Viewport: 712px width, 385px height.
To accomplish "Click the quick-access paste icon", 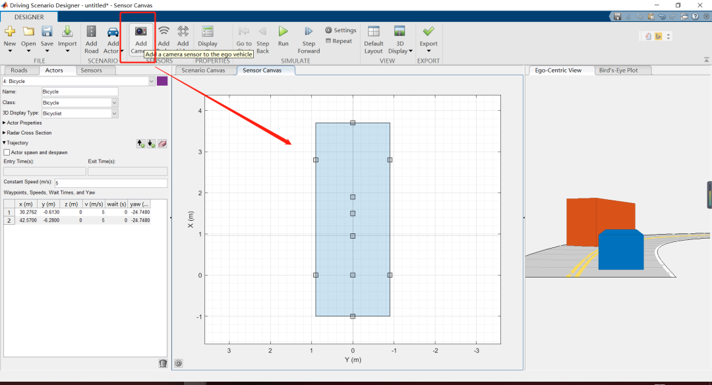I will (x=651, y=16).
